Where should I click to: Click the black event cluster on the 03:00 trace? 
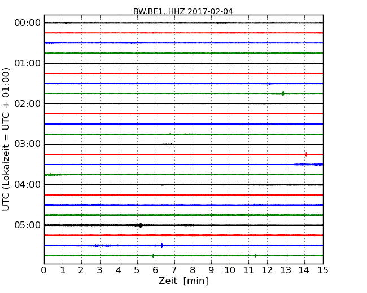click(168, 144)
